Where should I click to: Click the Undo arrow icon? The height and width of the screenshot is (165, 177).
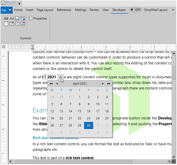8,3
